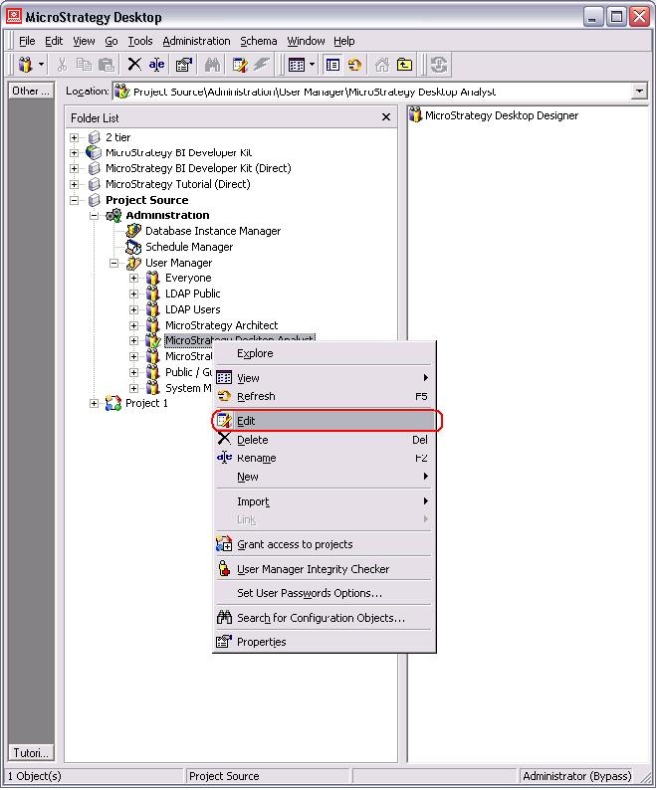657x790 pixels.
Task: Click the binoculars Search toolbar icon
Action: coord(212,65)
